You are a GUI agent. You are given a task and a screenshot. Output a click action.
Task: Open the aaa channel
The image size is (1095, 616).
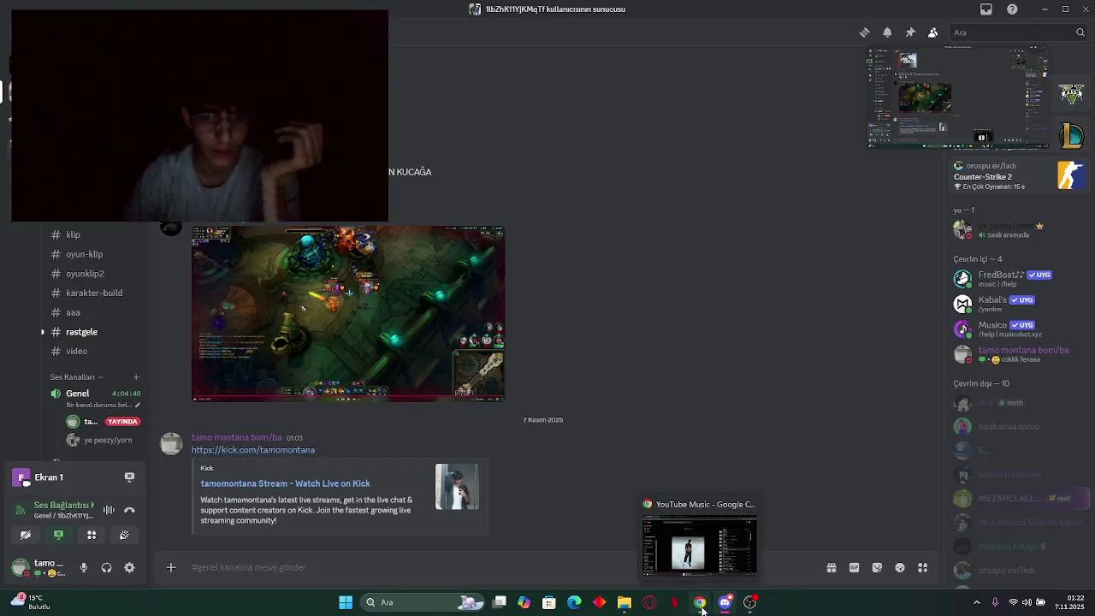click(x=92, y=312)
